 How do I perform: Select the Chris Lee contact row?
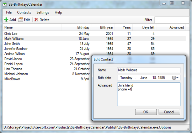click(95, 33)
